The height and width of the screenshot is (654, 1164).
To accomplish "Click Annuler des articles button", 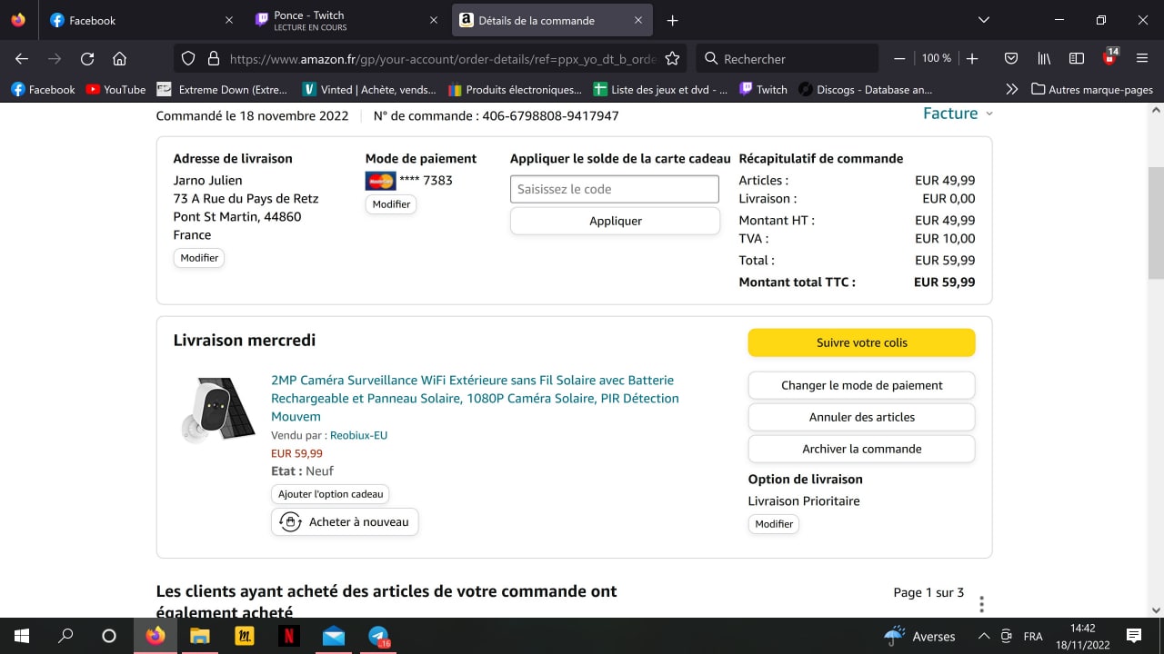I will point(861,417).
